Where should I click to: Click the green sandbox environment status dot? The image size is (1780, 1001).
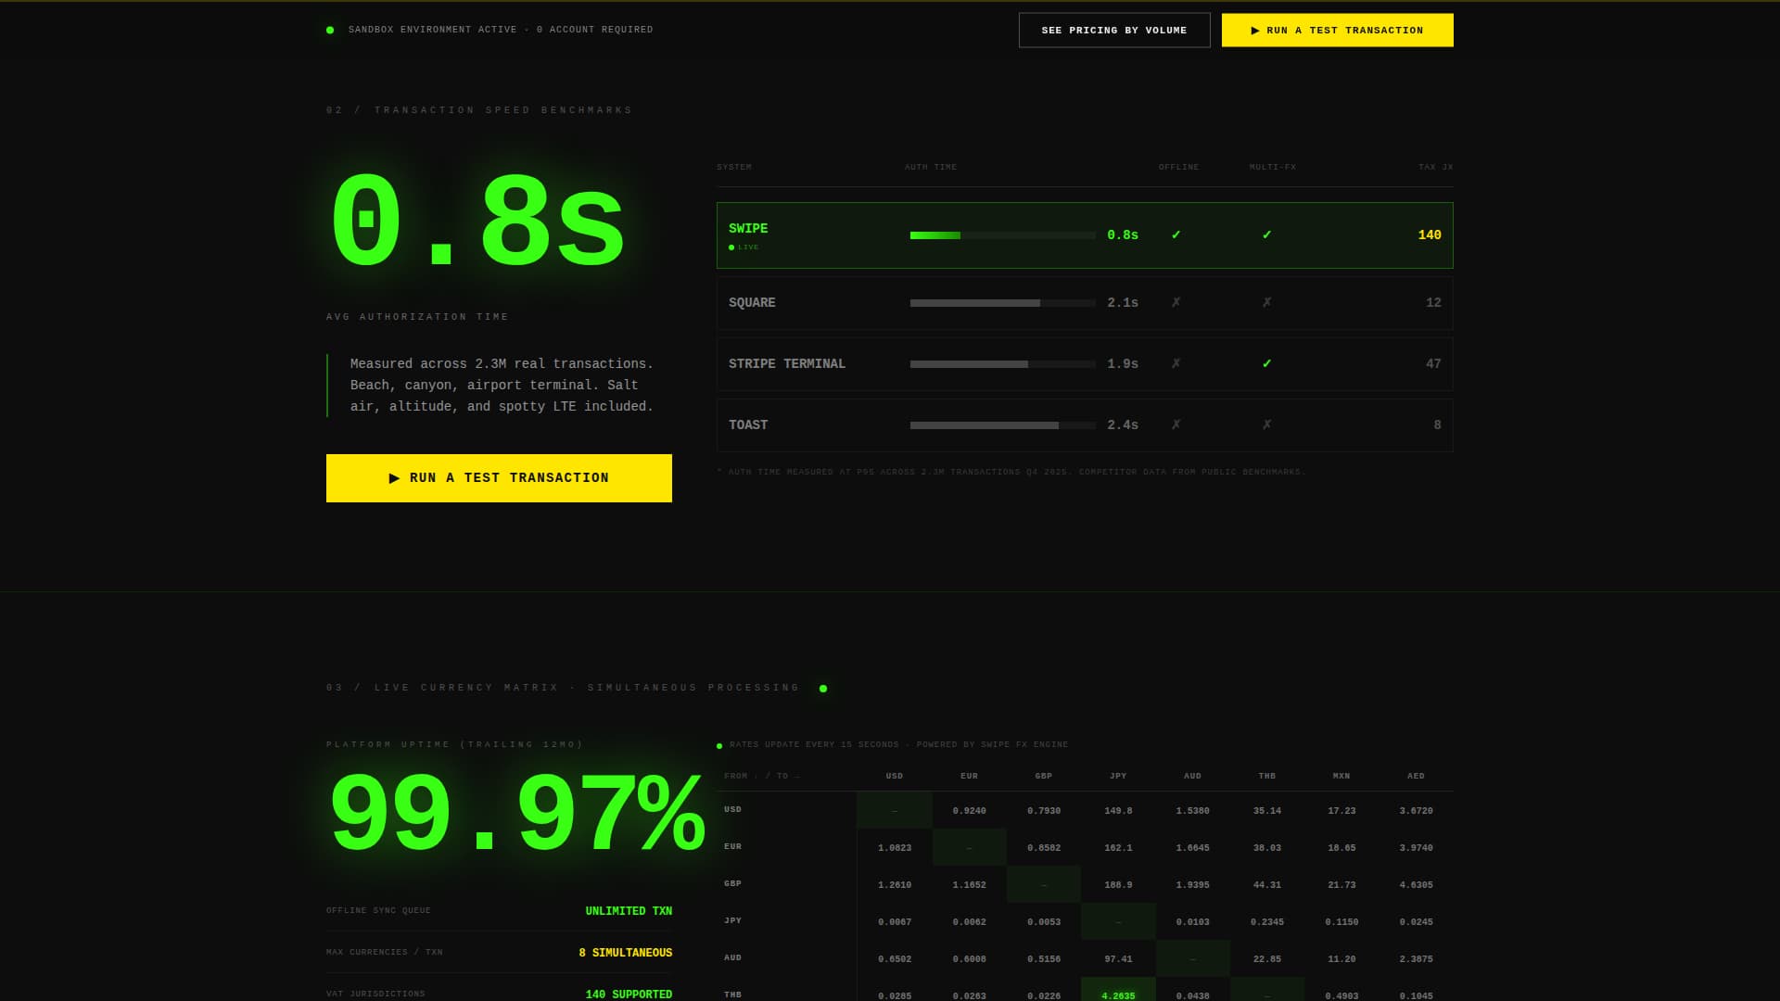point(330,31)
